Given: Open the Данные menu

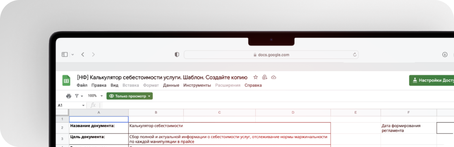Looking at the screenshot, I should click(171, 85).
